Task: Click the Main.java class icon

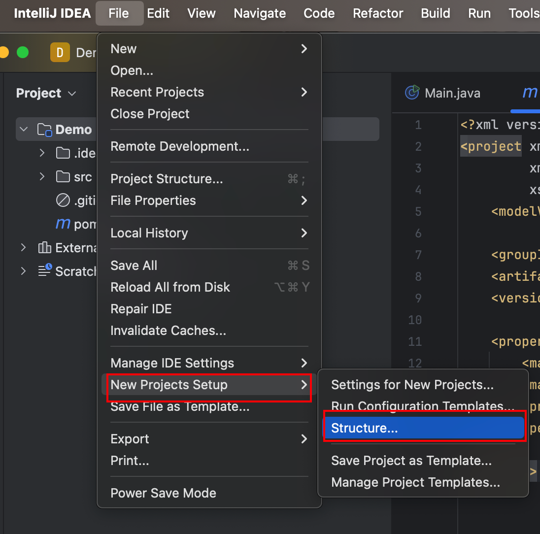Action: 412,93
